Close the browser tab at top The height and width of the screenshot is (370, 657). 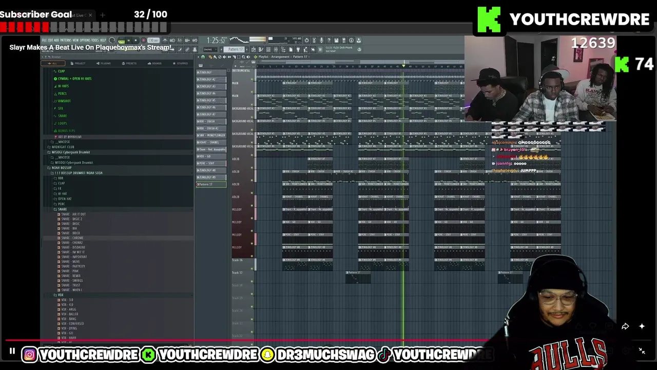point(90,15)
